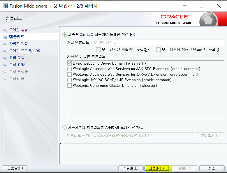The height and width of the screenshot is (173, 227).
Task: Select the 템플리트 step in sidebar
Action: (17, 37)
